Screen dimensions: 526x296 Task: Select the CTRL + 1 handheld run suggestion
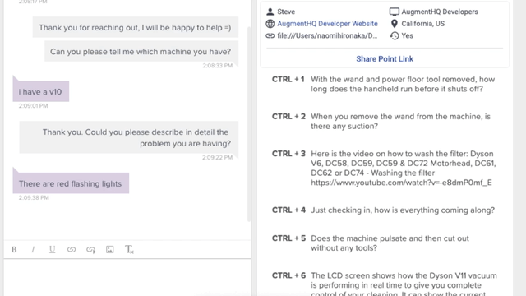pos(385,84)
